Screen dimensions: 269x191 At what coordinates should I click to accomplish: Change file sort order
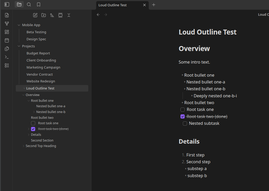click(x=52, y=15)
